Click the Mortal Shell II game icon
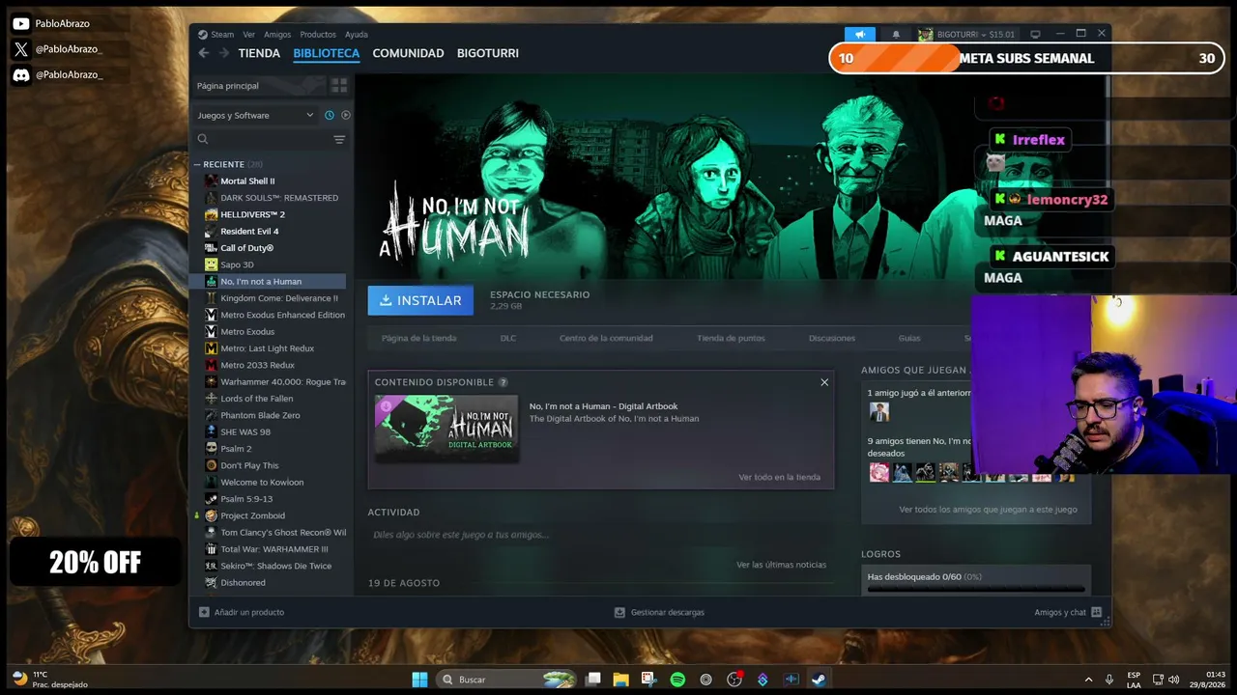 (211, 181)
